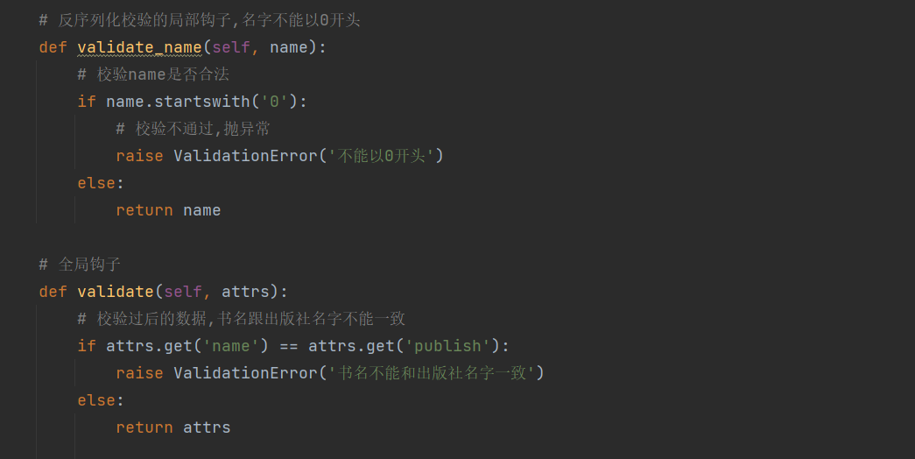Click the if keyword before name.startswith
The width and height of the screenshot is (915, 459).
(x=87, y=102)
